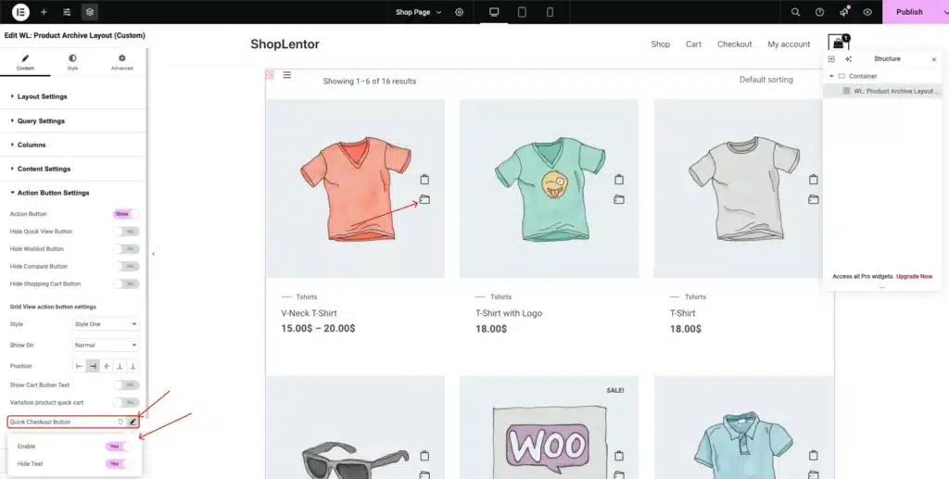The height and width of the screenshot is (479, 949).
Task: Open page settings gear beside Shop Page
Action: coord(460,12)
